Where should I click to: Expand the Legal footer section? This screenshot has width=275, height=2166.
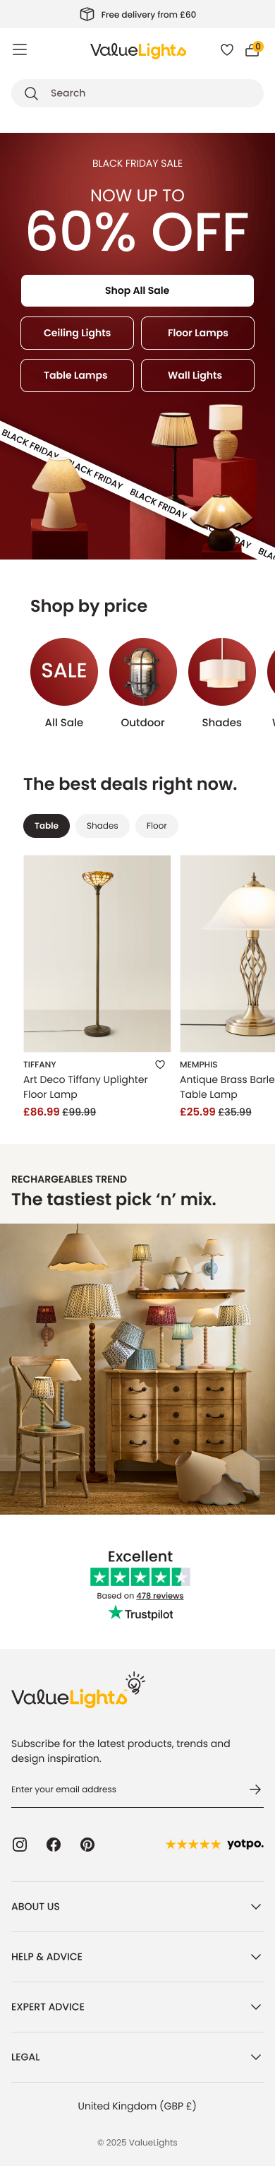(137, 2056)
